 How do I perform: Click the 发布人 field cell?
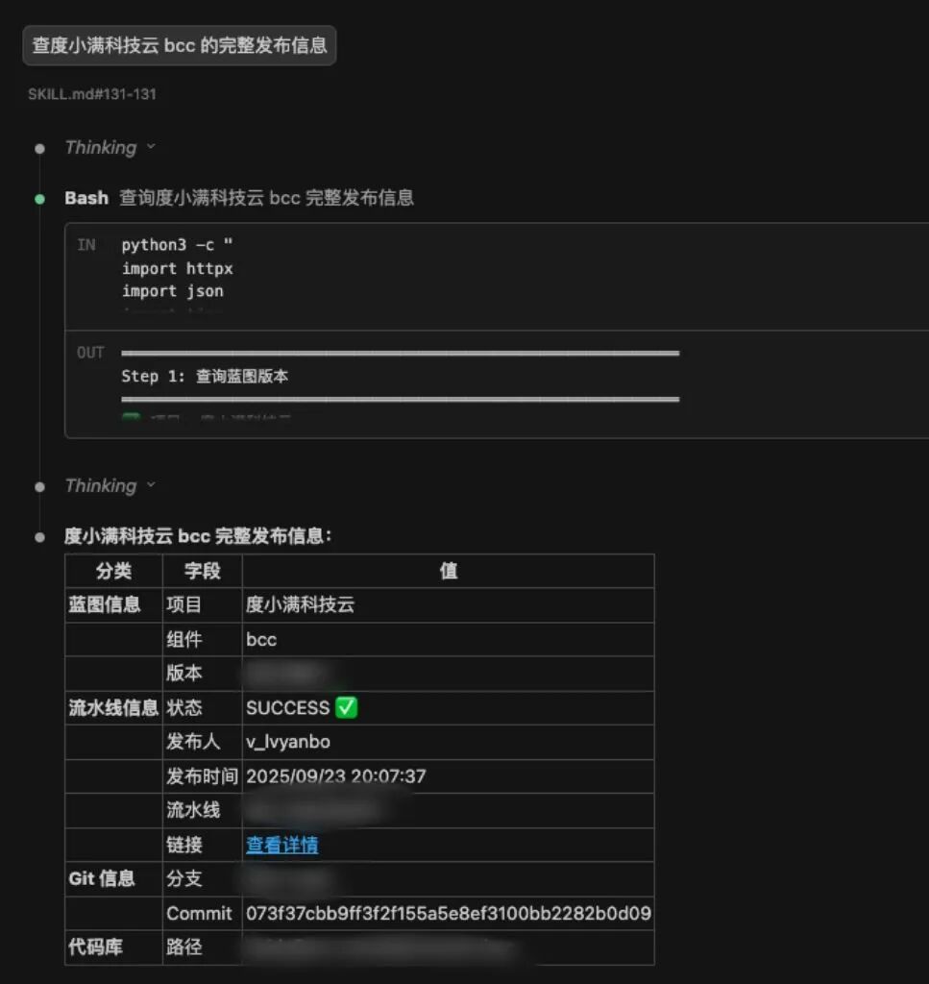point(202,742)
